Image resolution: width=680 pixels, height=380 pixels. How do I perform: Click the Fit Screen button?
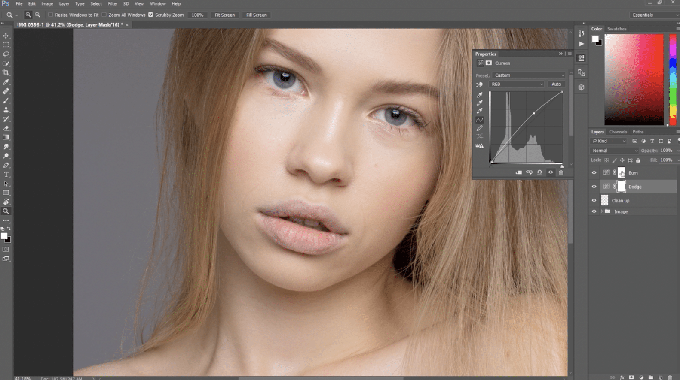click(225, 15)
